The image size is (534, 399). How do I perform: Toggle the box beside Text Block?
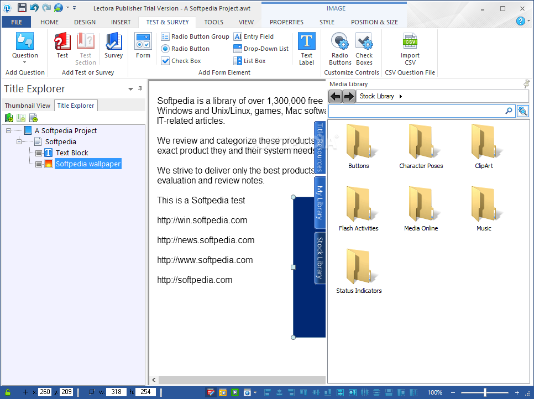pyautogui.click(x=39, y=153)
